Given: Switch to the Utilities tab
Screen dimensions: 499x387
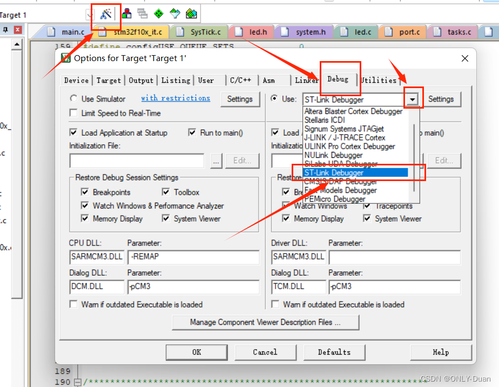Looking at the screenshot, I should click(x=378, y=79).
